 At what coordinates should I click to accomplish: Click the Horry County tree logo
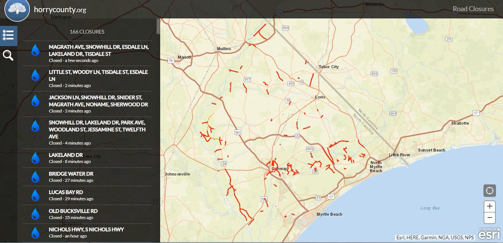click(x=17, y=9)
